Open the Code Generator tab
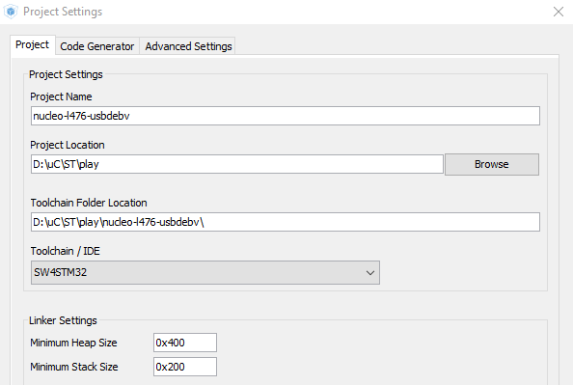Image resolution: width=573 pixels, height=385 pixels. tap(97, 46)
